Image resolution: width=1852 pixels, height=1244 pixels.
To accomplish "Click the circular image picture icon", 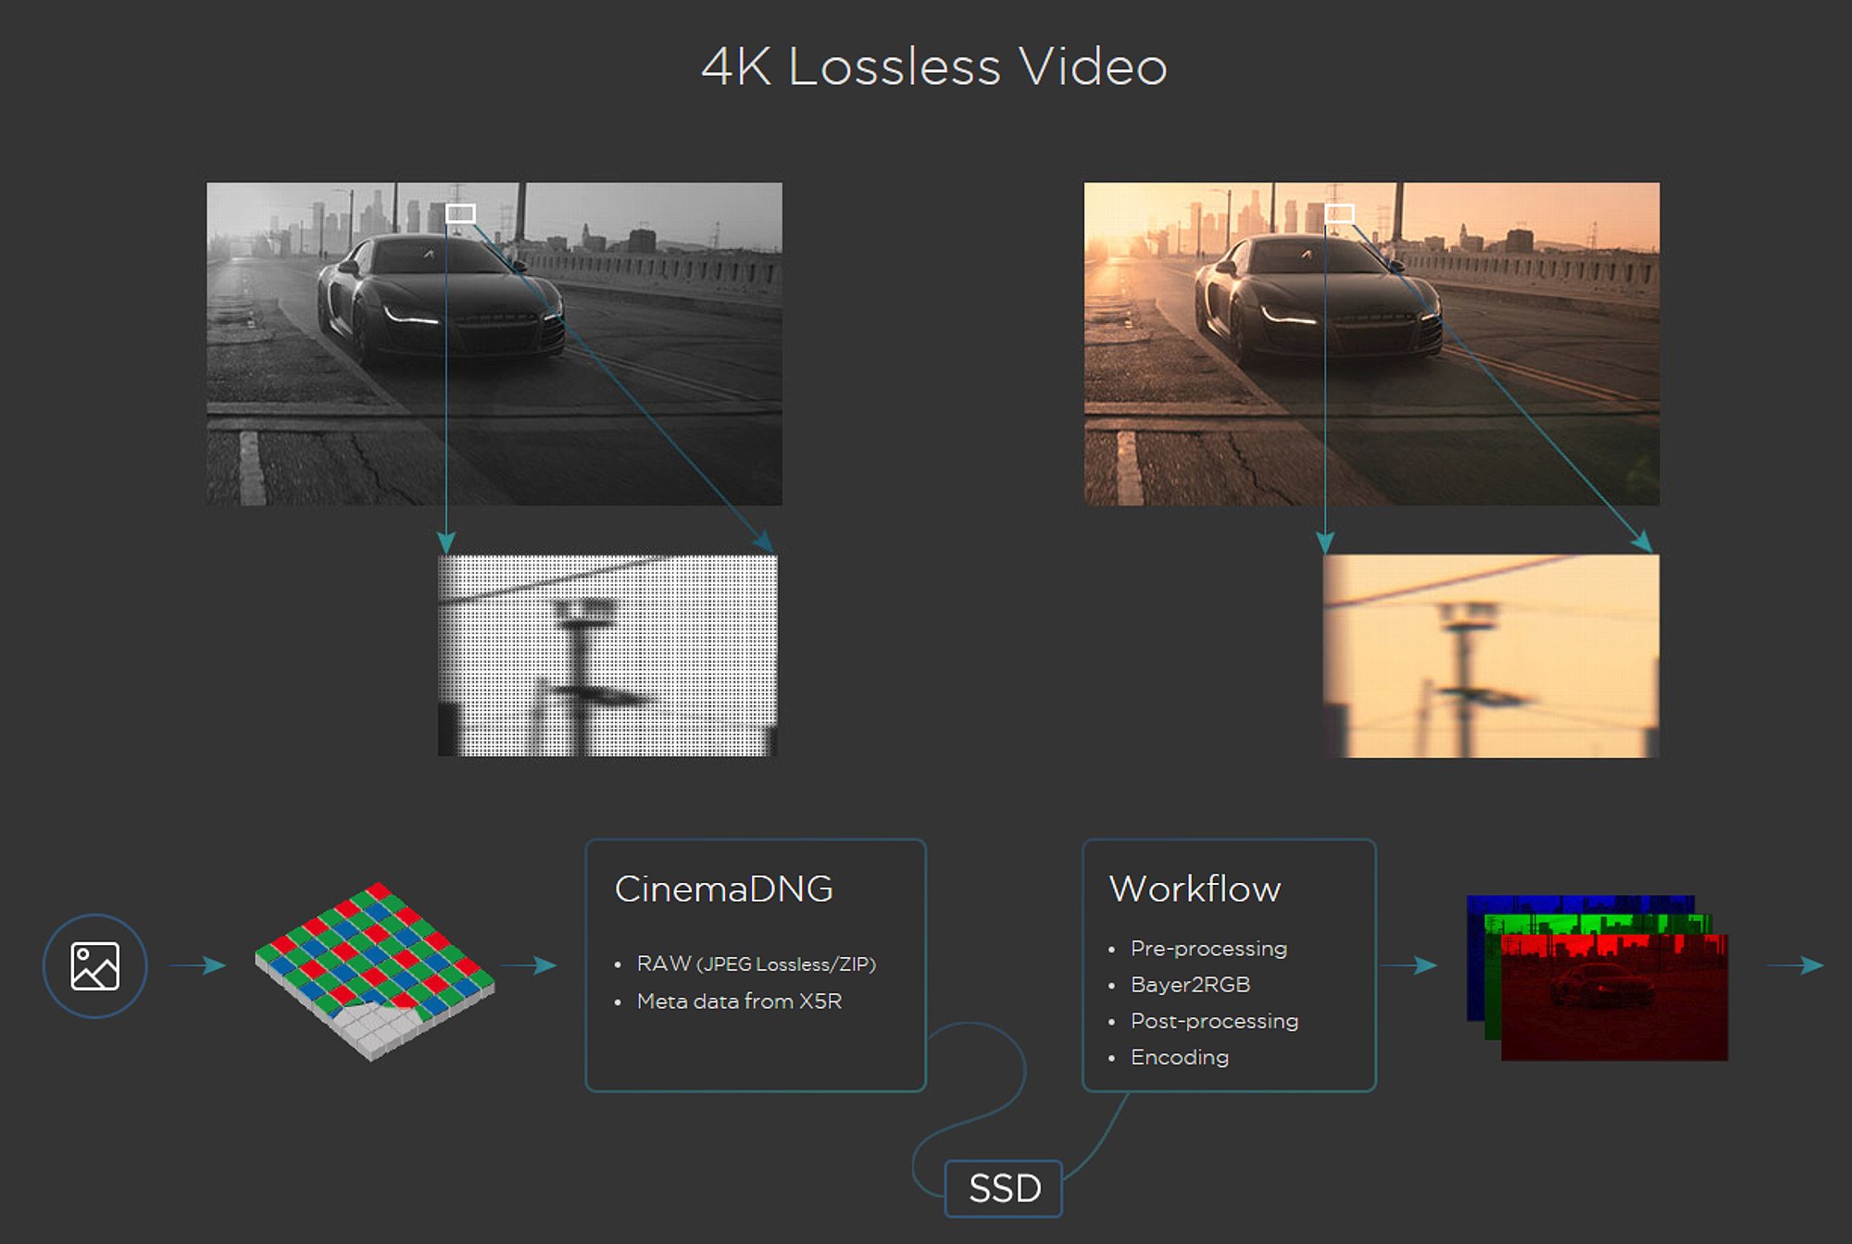I will (94, 965).
